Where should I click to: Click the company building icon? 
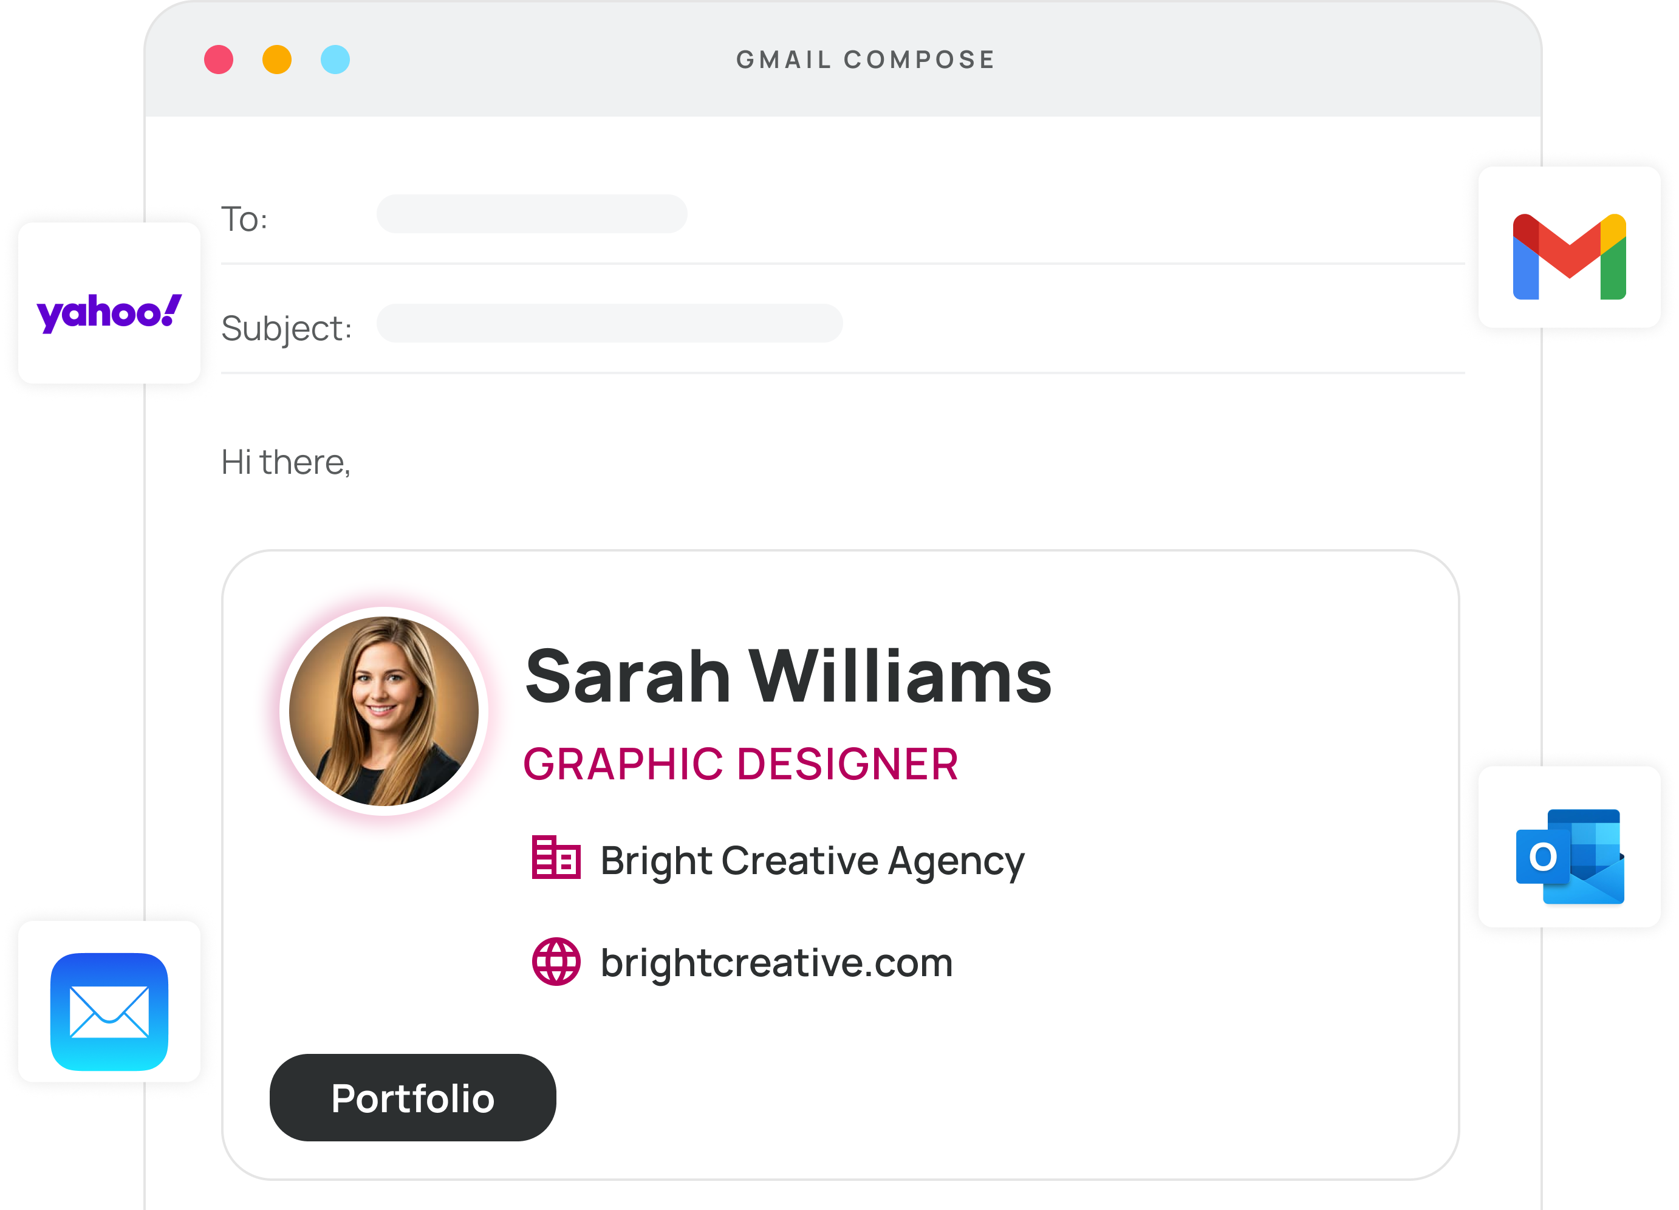(556, 858)
